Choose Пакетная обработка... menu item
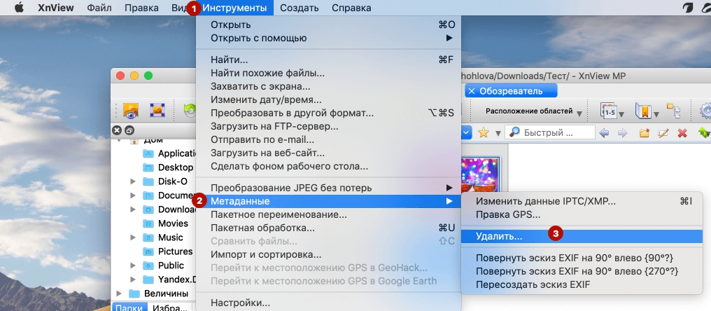The height and width of the screenshot is (311, 711). click(x=329, y=228)
